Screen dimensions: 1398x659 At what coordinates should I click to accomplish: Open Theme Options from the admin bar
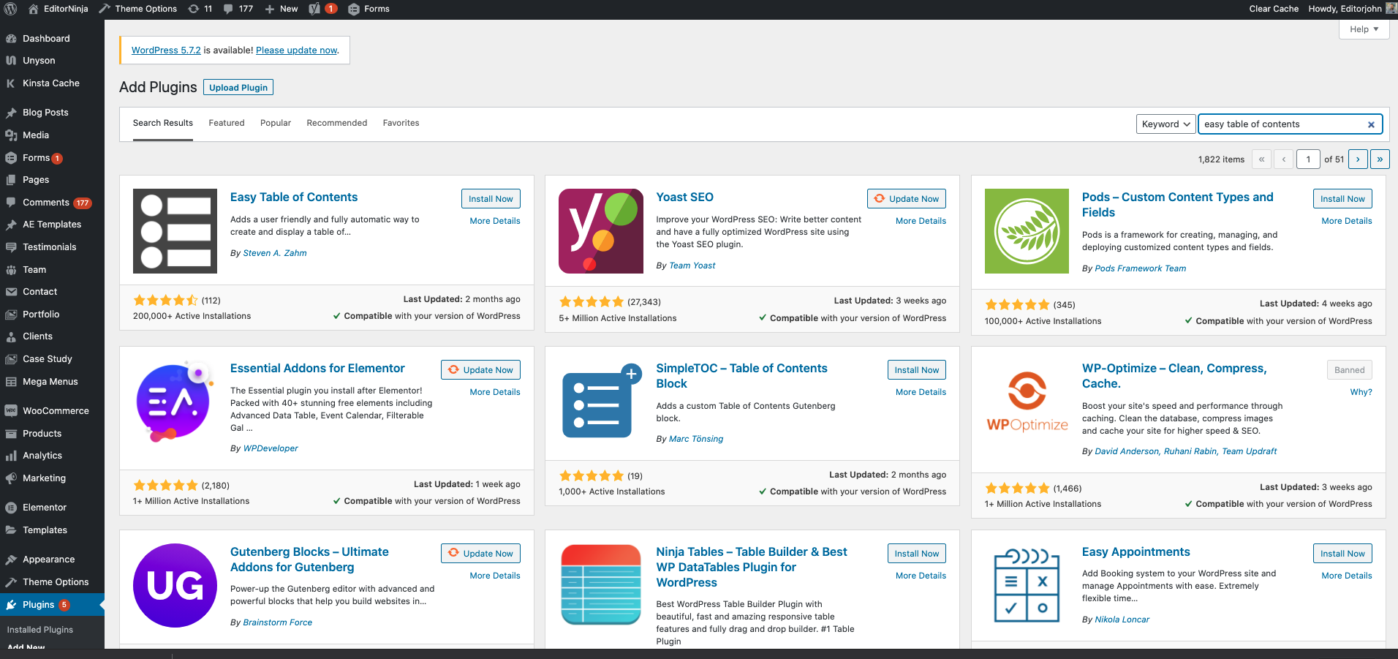coord(138,9)
